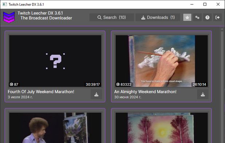
Task: Open the pink trees sunset painting thumbnail
Action: pos(162,128)
